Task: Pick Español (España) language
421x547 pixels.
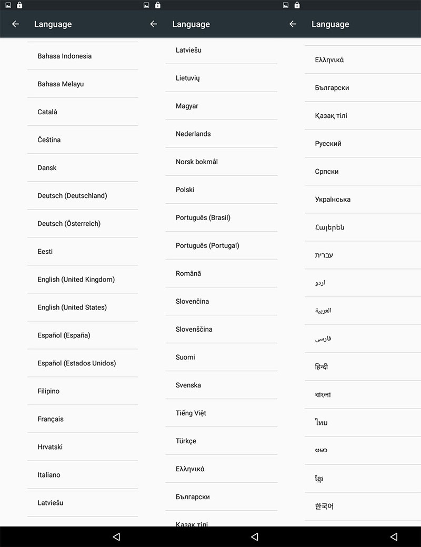Action: tap(64, 335)
